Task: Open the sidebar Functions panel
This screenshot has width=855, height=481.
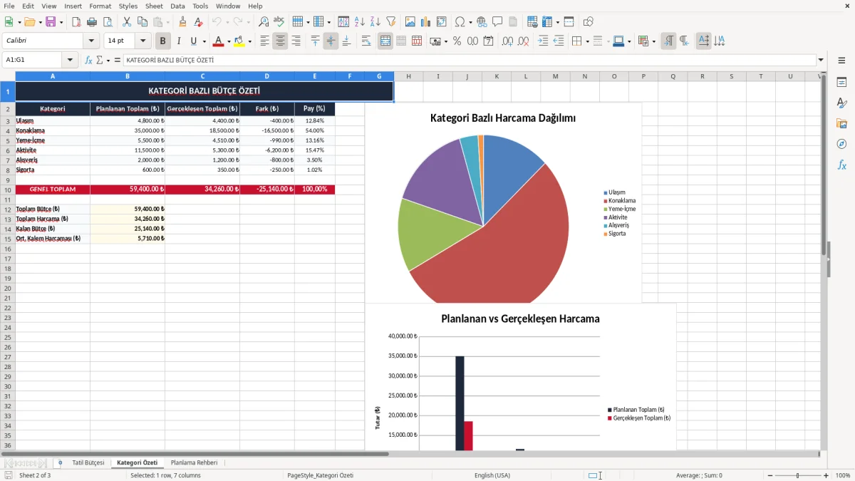Action: pos(841,165)
